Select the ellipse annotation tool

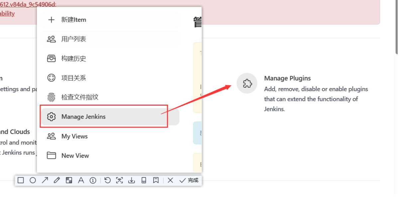(x=33, y=180)
